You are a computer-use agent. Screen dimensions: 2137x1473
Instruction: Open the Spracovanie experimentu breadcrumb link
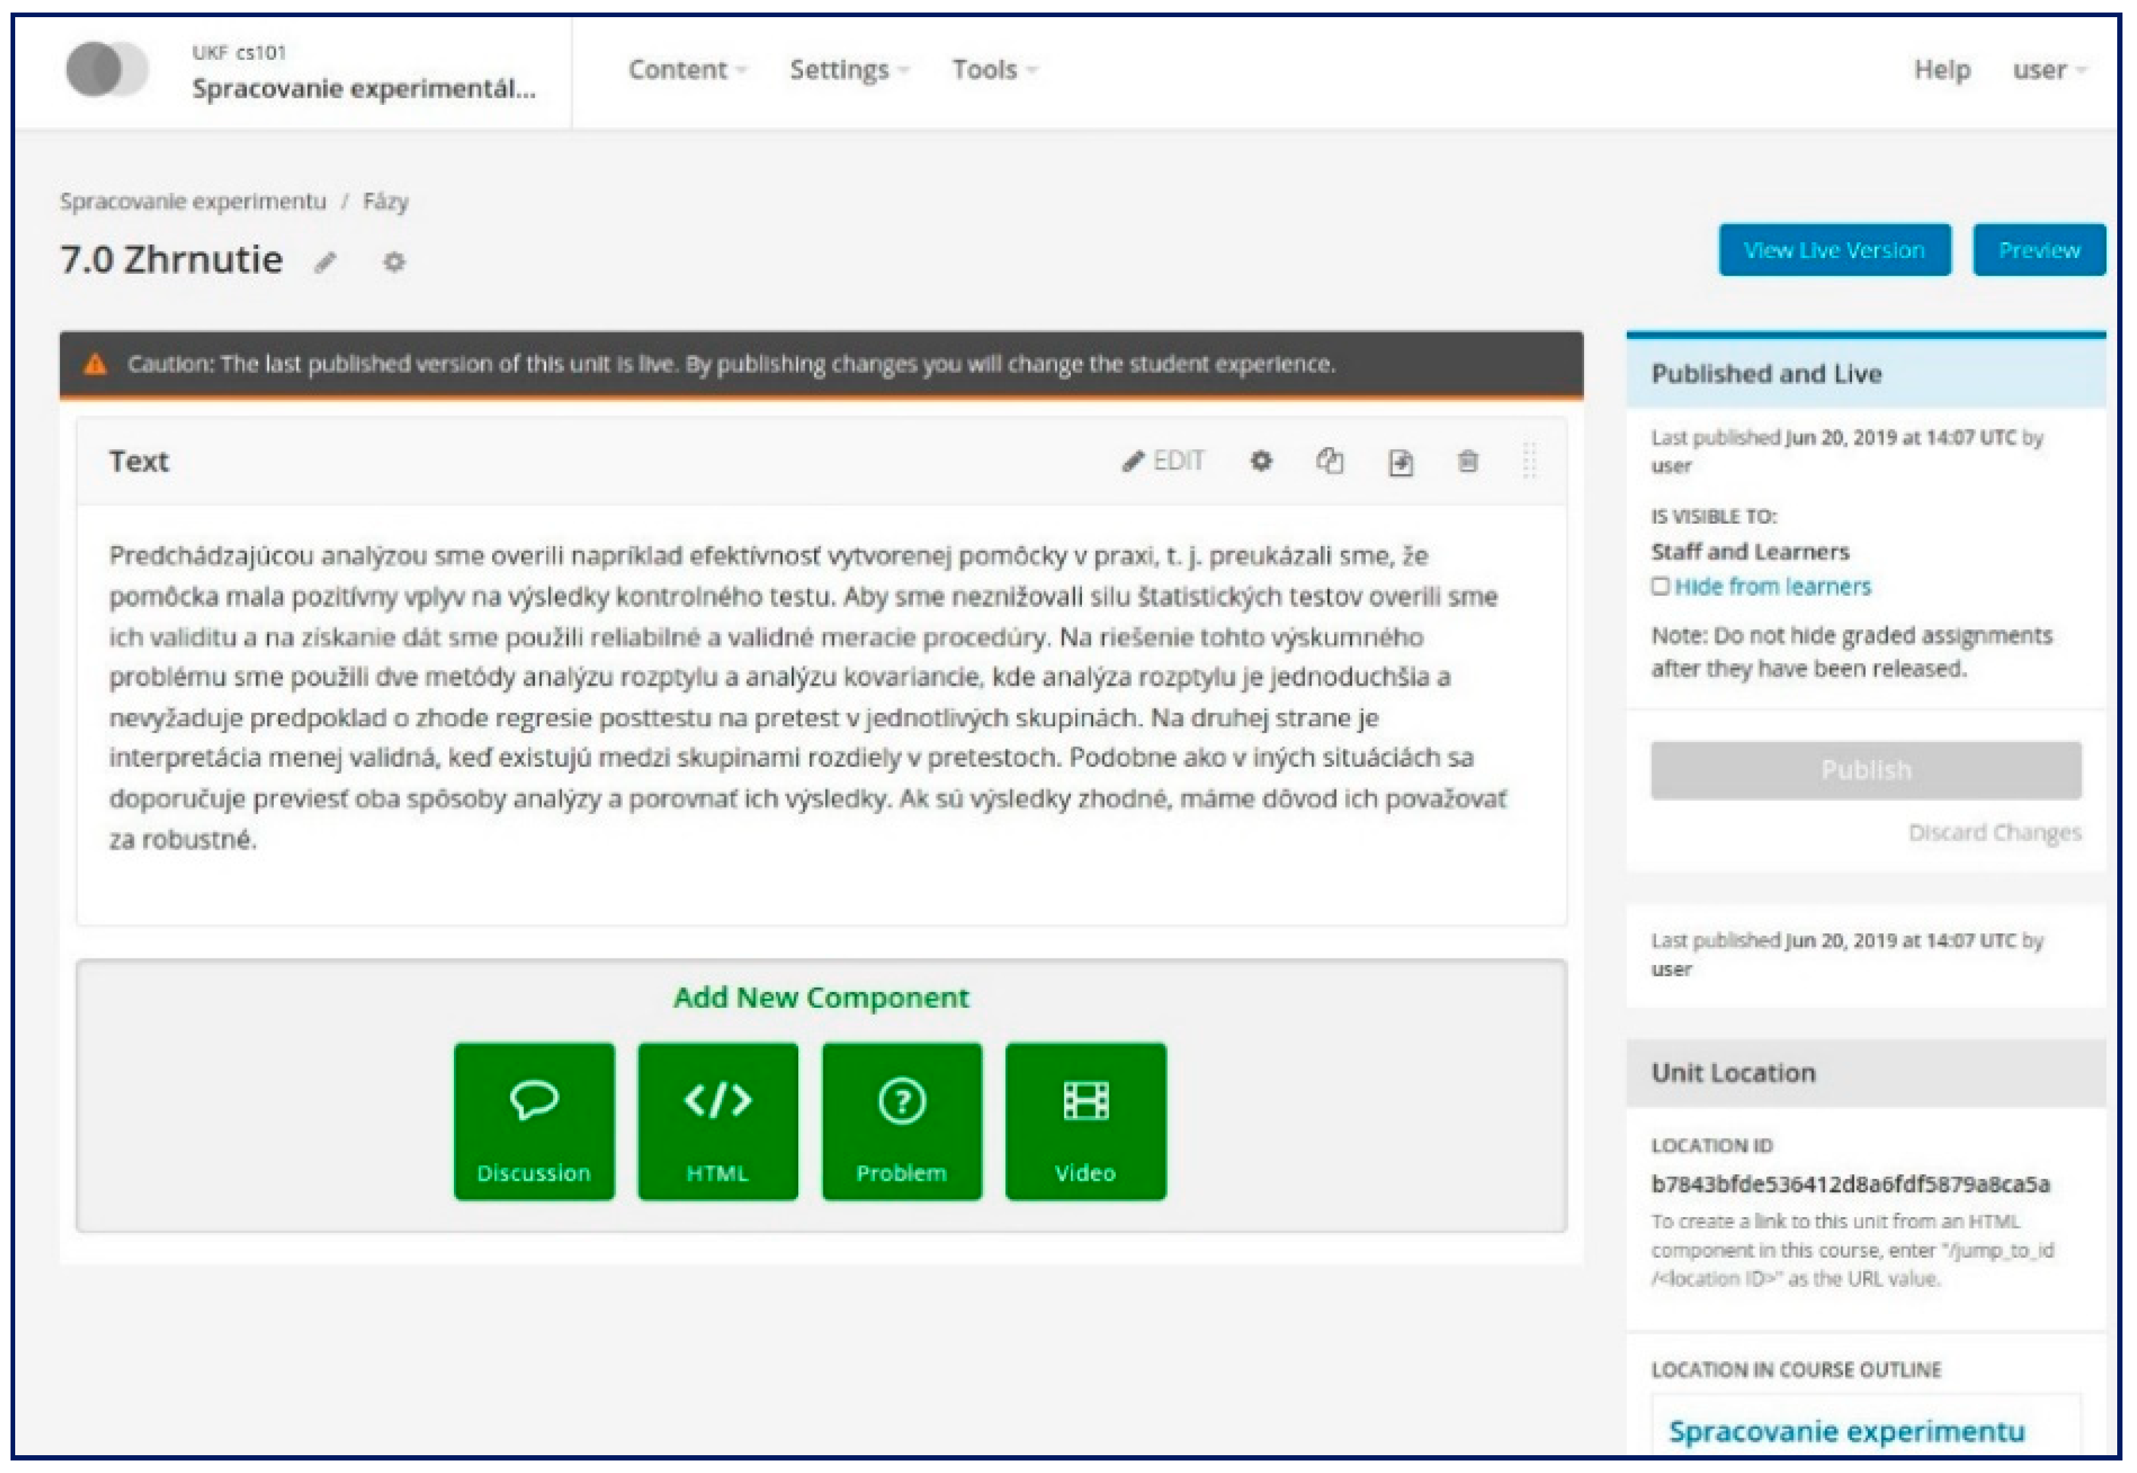pos(193,201)
